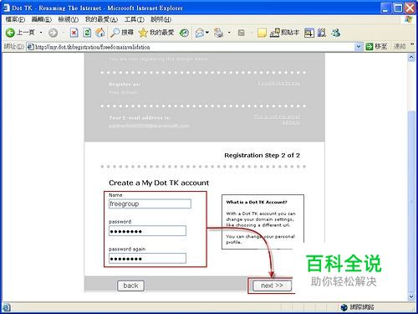Expand toolbar overflow chevron next to Links
This screenshot has height=314, width=418.
pyautogui.click(x=412, y=44)
